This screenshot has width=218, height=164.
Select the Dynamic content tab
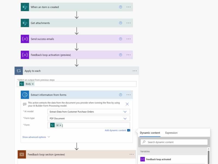150,133
